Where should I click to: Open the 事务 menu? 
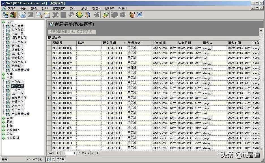click(23, 8)
